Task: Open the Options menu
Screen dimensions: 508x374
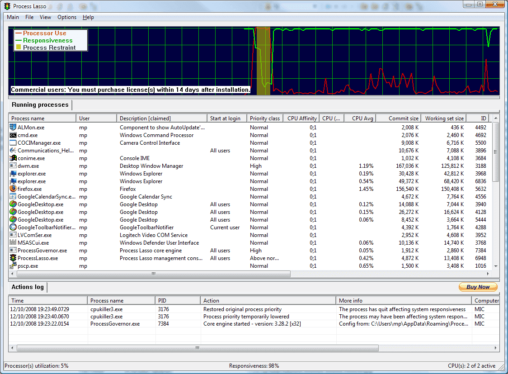Action: pos(67,17)
